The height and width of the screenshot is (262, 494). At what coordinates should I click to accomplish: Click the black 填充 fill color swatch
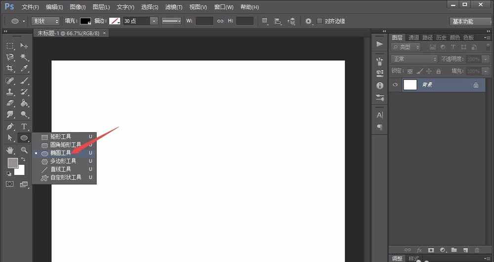(x=85, y=21)
